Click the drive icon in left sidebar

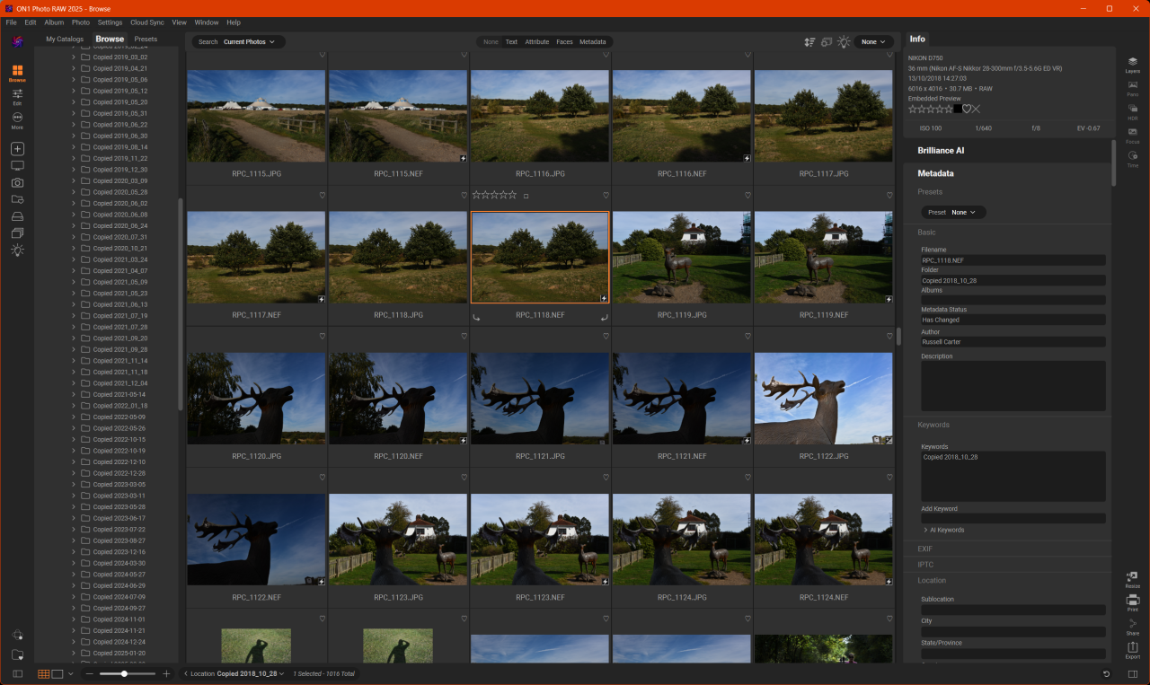tap(17, 216)
